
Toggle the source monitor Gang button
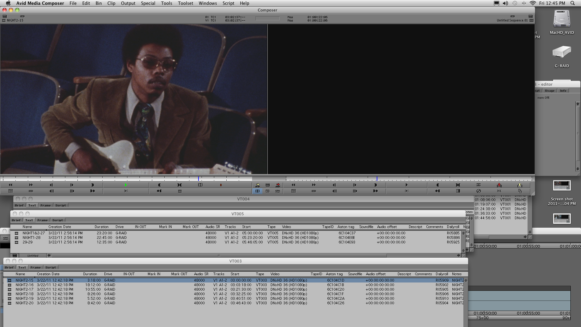[x=31, y=191]
